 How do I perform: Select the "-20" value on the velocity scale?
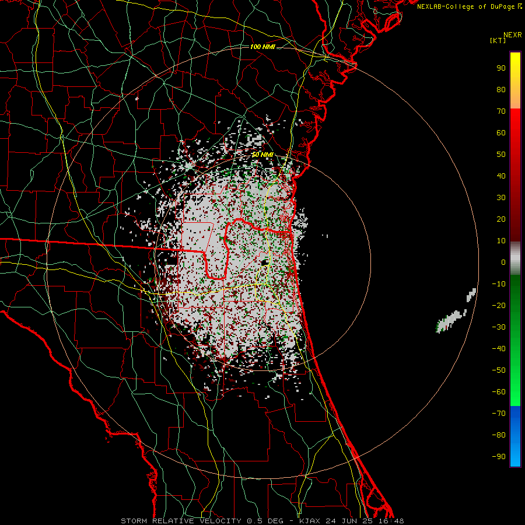(x=499, y=306)
